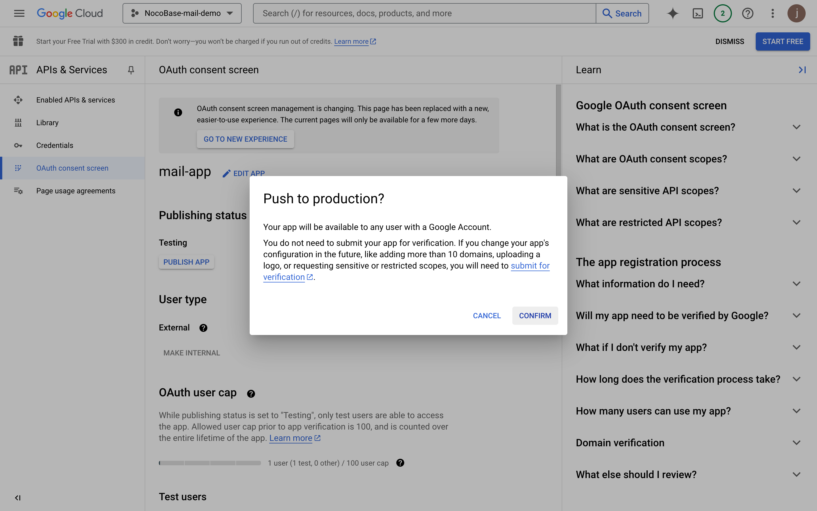This screenshot has width=817, height=511.
Task: Collapse the left navigation sidebar
Action: [18, 497]
